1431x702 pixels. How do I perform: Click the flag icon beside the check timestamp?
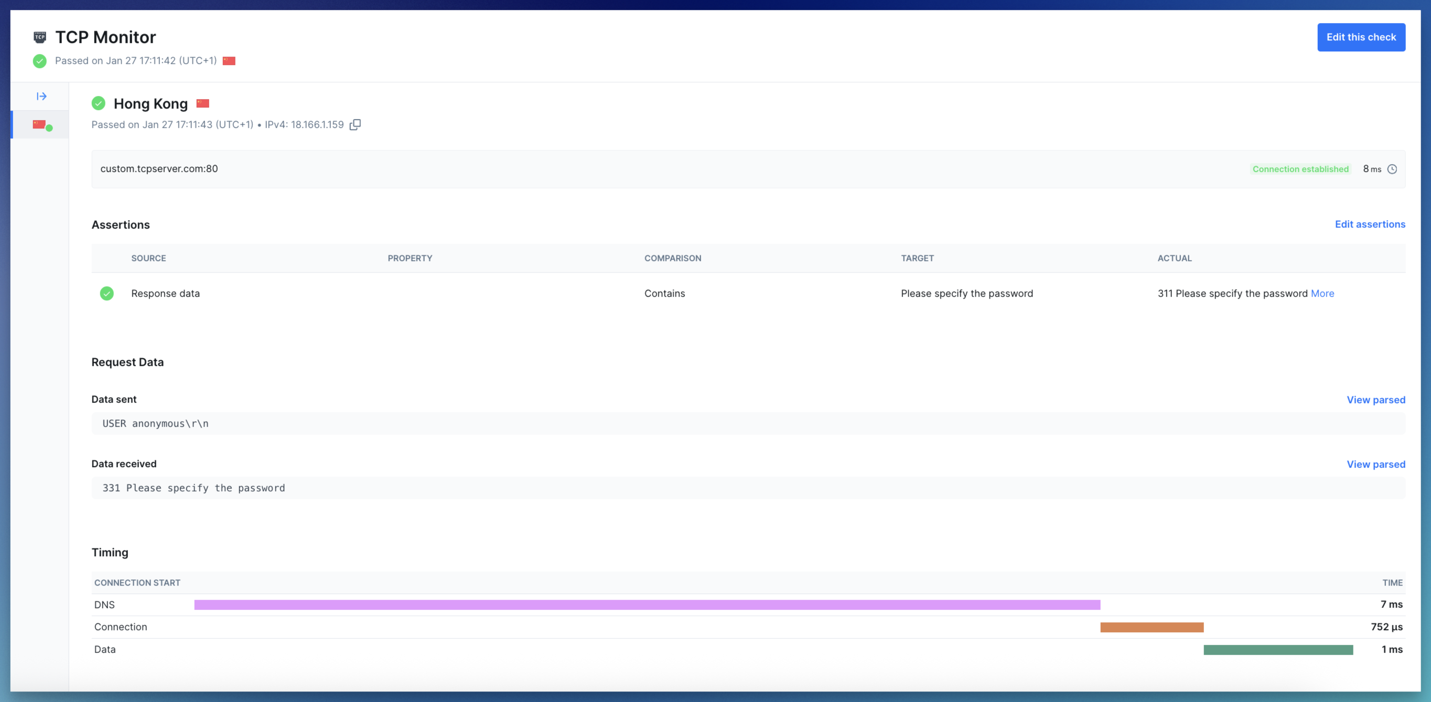(x=229, y=61)
